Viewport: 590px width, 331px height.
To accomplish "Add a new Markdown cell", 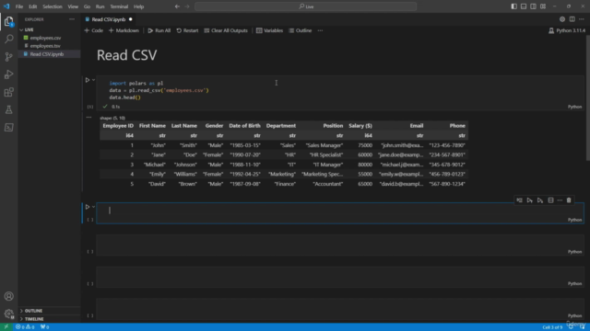I will 124,30.
